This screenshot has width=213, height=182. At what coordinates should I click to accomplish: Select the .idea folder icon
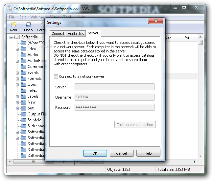(x=23, y=49)
